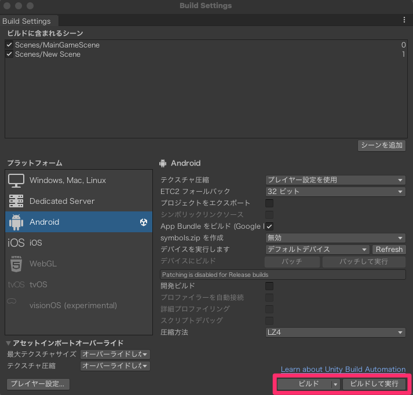Viewport: 413px width, 395px height.
Task: Open symbols.zip を作成 無効 dropdown
Action: pyautogui.click(x=335, y=238)
